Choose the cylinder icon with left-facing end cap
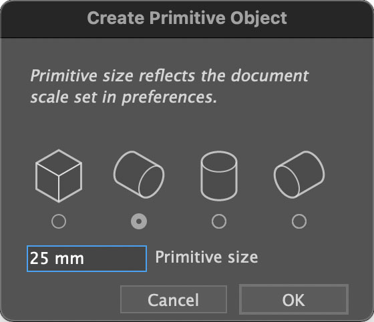Screen dimensions: 374x322 299,175
